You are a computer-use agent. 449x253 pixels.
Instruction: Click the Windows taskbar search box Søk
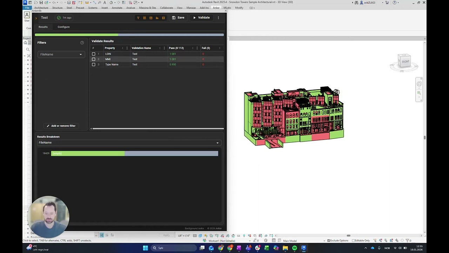[x=174, y=248]
